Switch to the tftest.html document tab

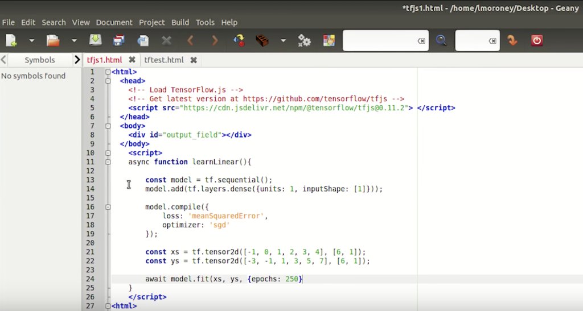pyautogui.click(x=163, y=60)
